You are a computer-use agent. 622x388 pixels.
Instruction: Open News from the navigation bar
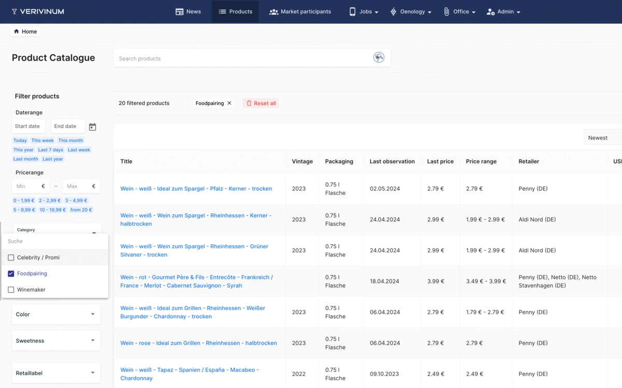pyautogui.click(x=188, y=11)
